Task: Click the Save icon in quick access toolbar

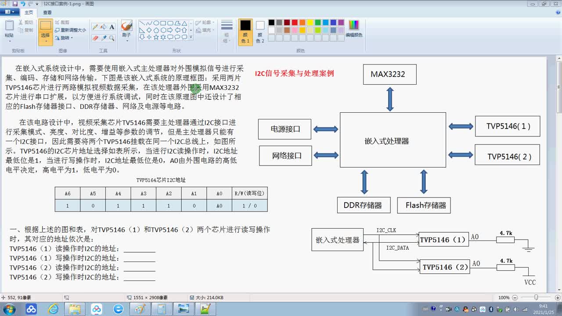Action: click(x=15, y=4)
